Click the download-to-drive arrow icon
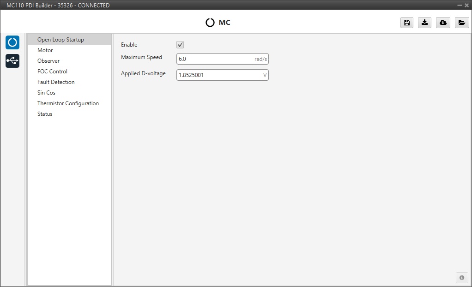This screenshot has width=472, height=287. [424, 23]
